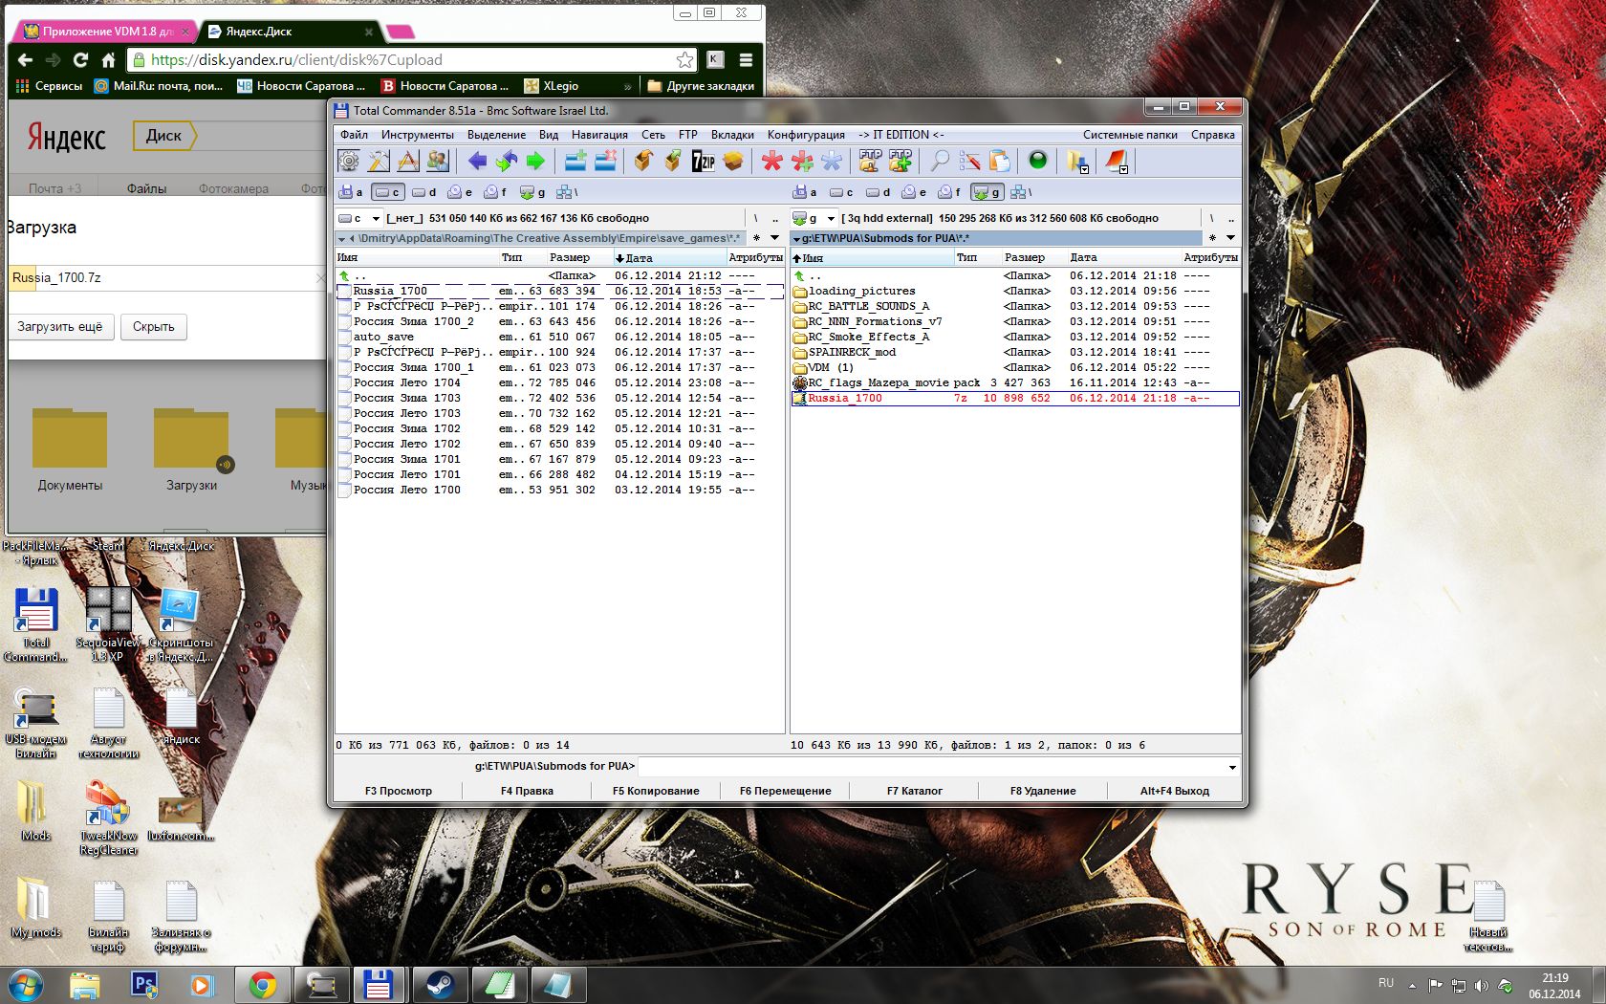This screenshot has width=1606, height=1004.
Task: Select drive e button in left panel
Action: [x=460, y=192]
